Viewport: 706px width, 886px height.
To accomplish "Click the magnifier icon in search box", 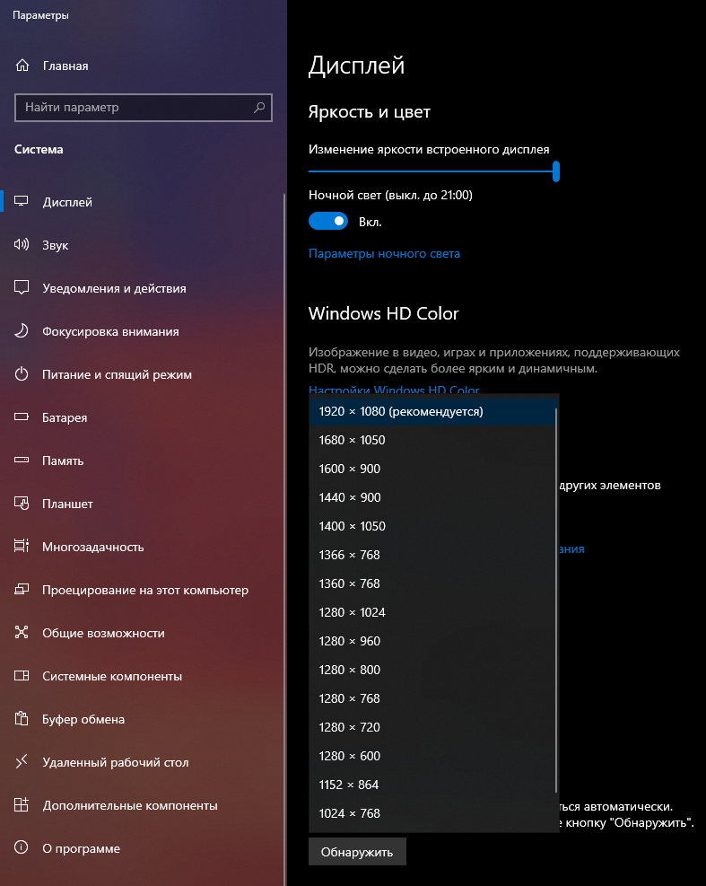I will pyautogui.click(x=259, y=108).
